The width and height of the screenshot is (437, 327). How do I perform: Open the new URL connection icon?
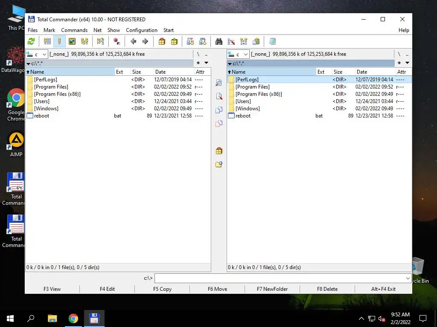pos(203,41)
